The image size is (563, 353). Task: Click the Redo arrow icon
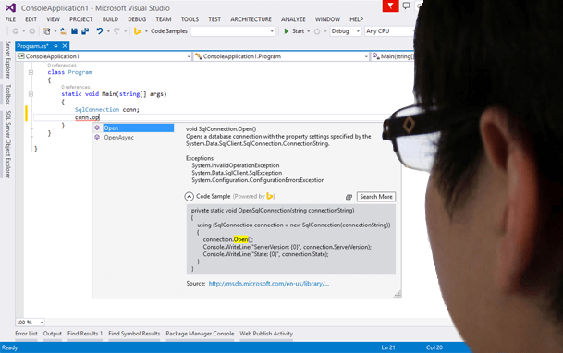116,31
